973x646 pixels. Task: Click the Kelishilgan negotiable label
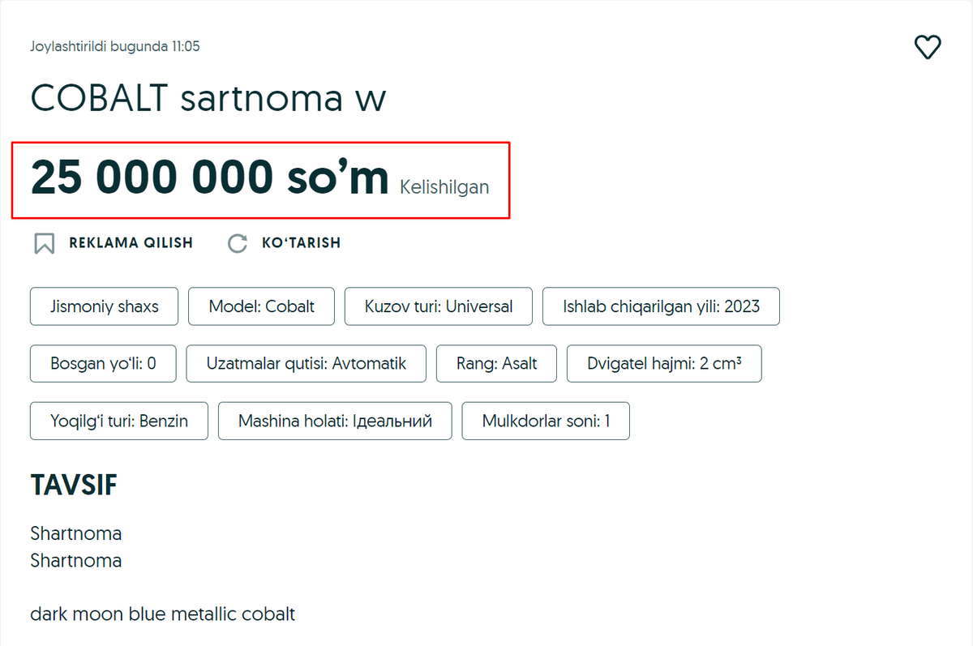pyautogui.click(x=444, y=187)
